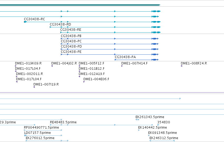Click the DME1-007H14.F feature label

[135, 63]
